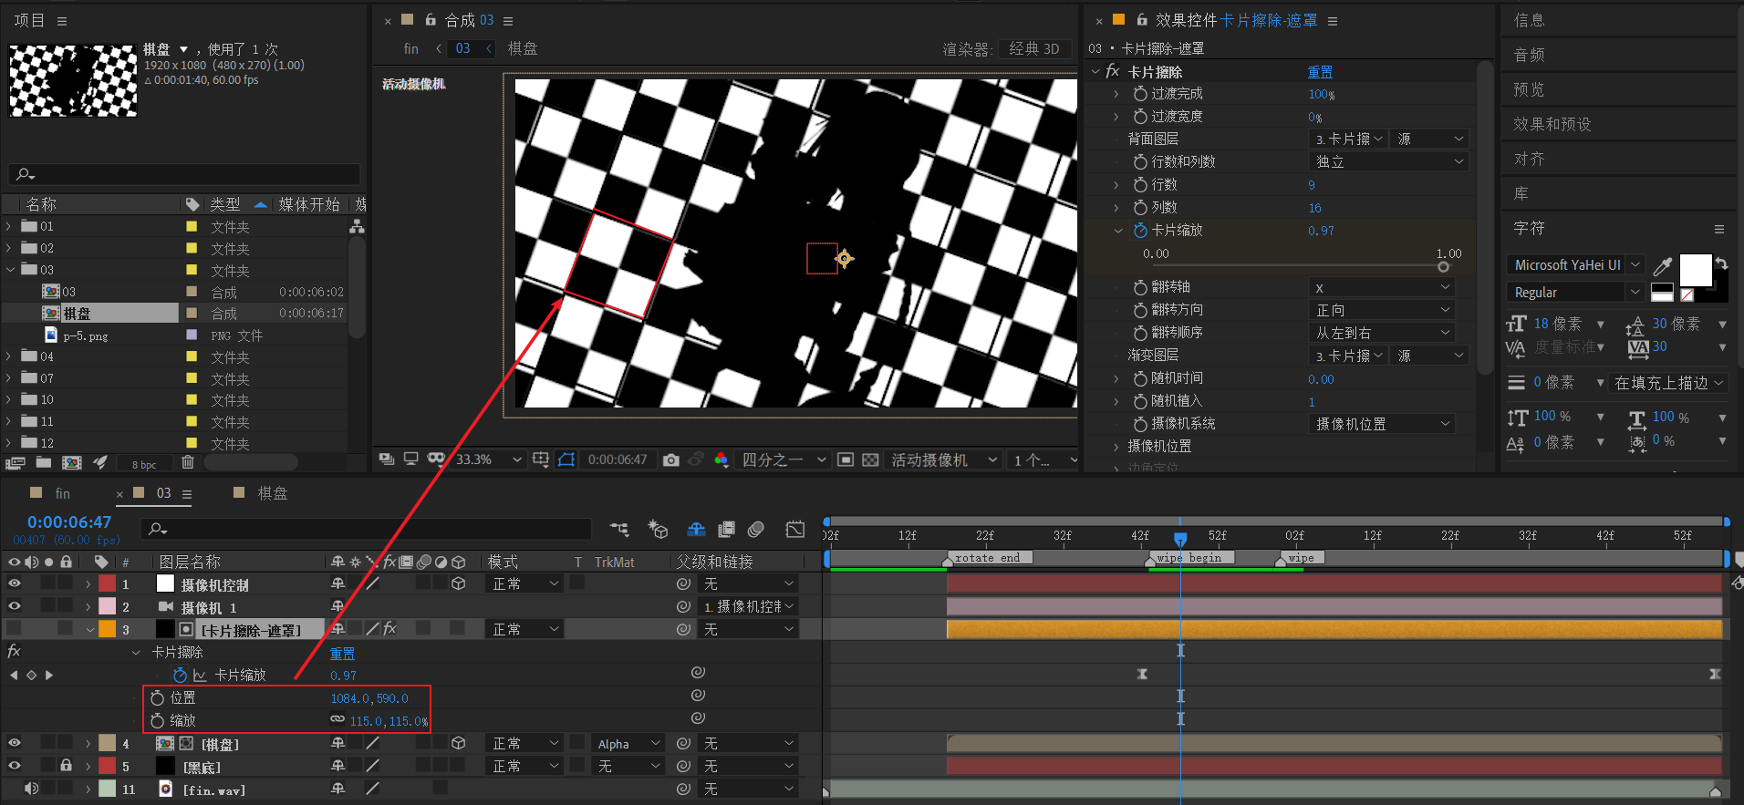This screenshot has height=805, width=1744.
Task: Click the interpret footage icon in Project panel
Action: tap(15, 463)
